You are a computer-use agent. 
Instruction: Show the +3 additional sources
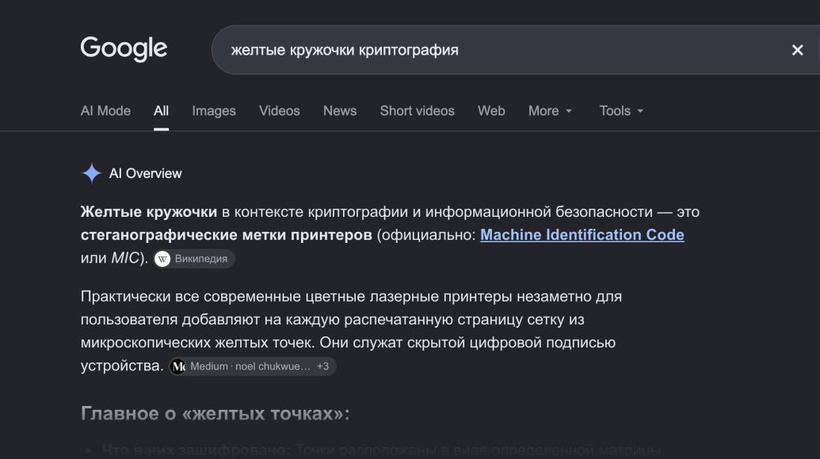[x=322, y=366]
